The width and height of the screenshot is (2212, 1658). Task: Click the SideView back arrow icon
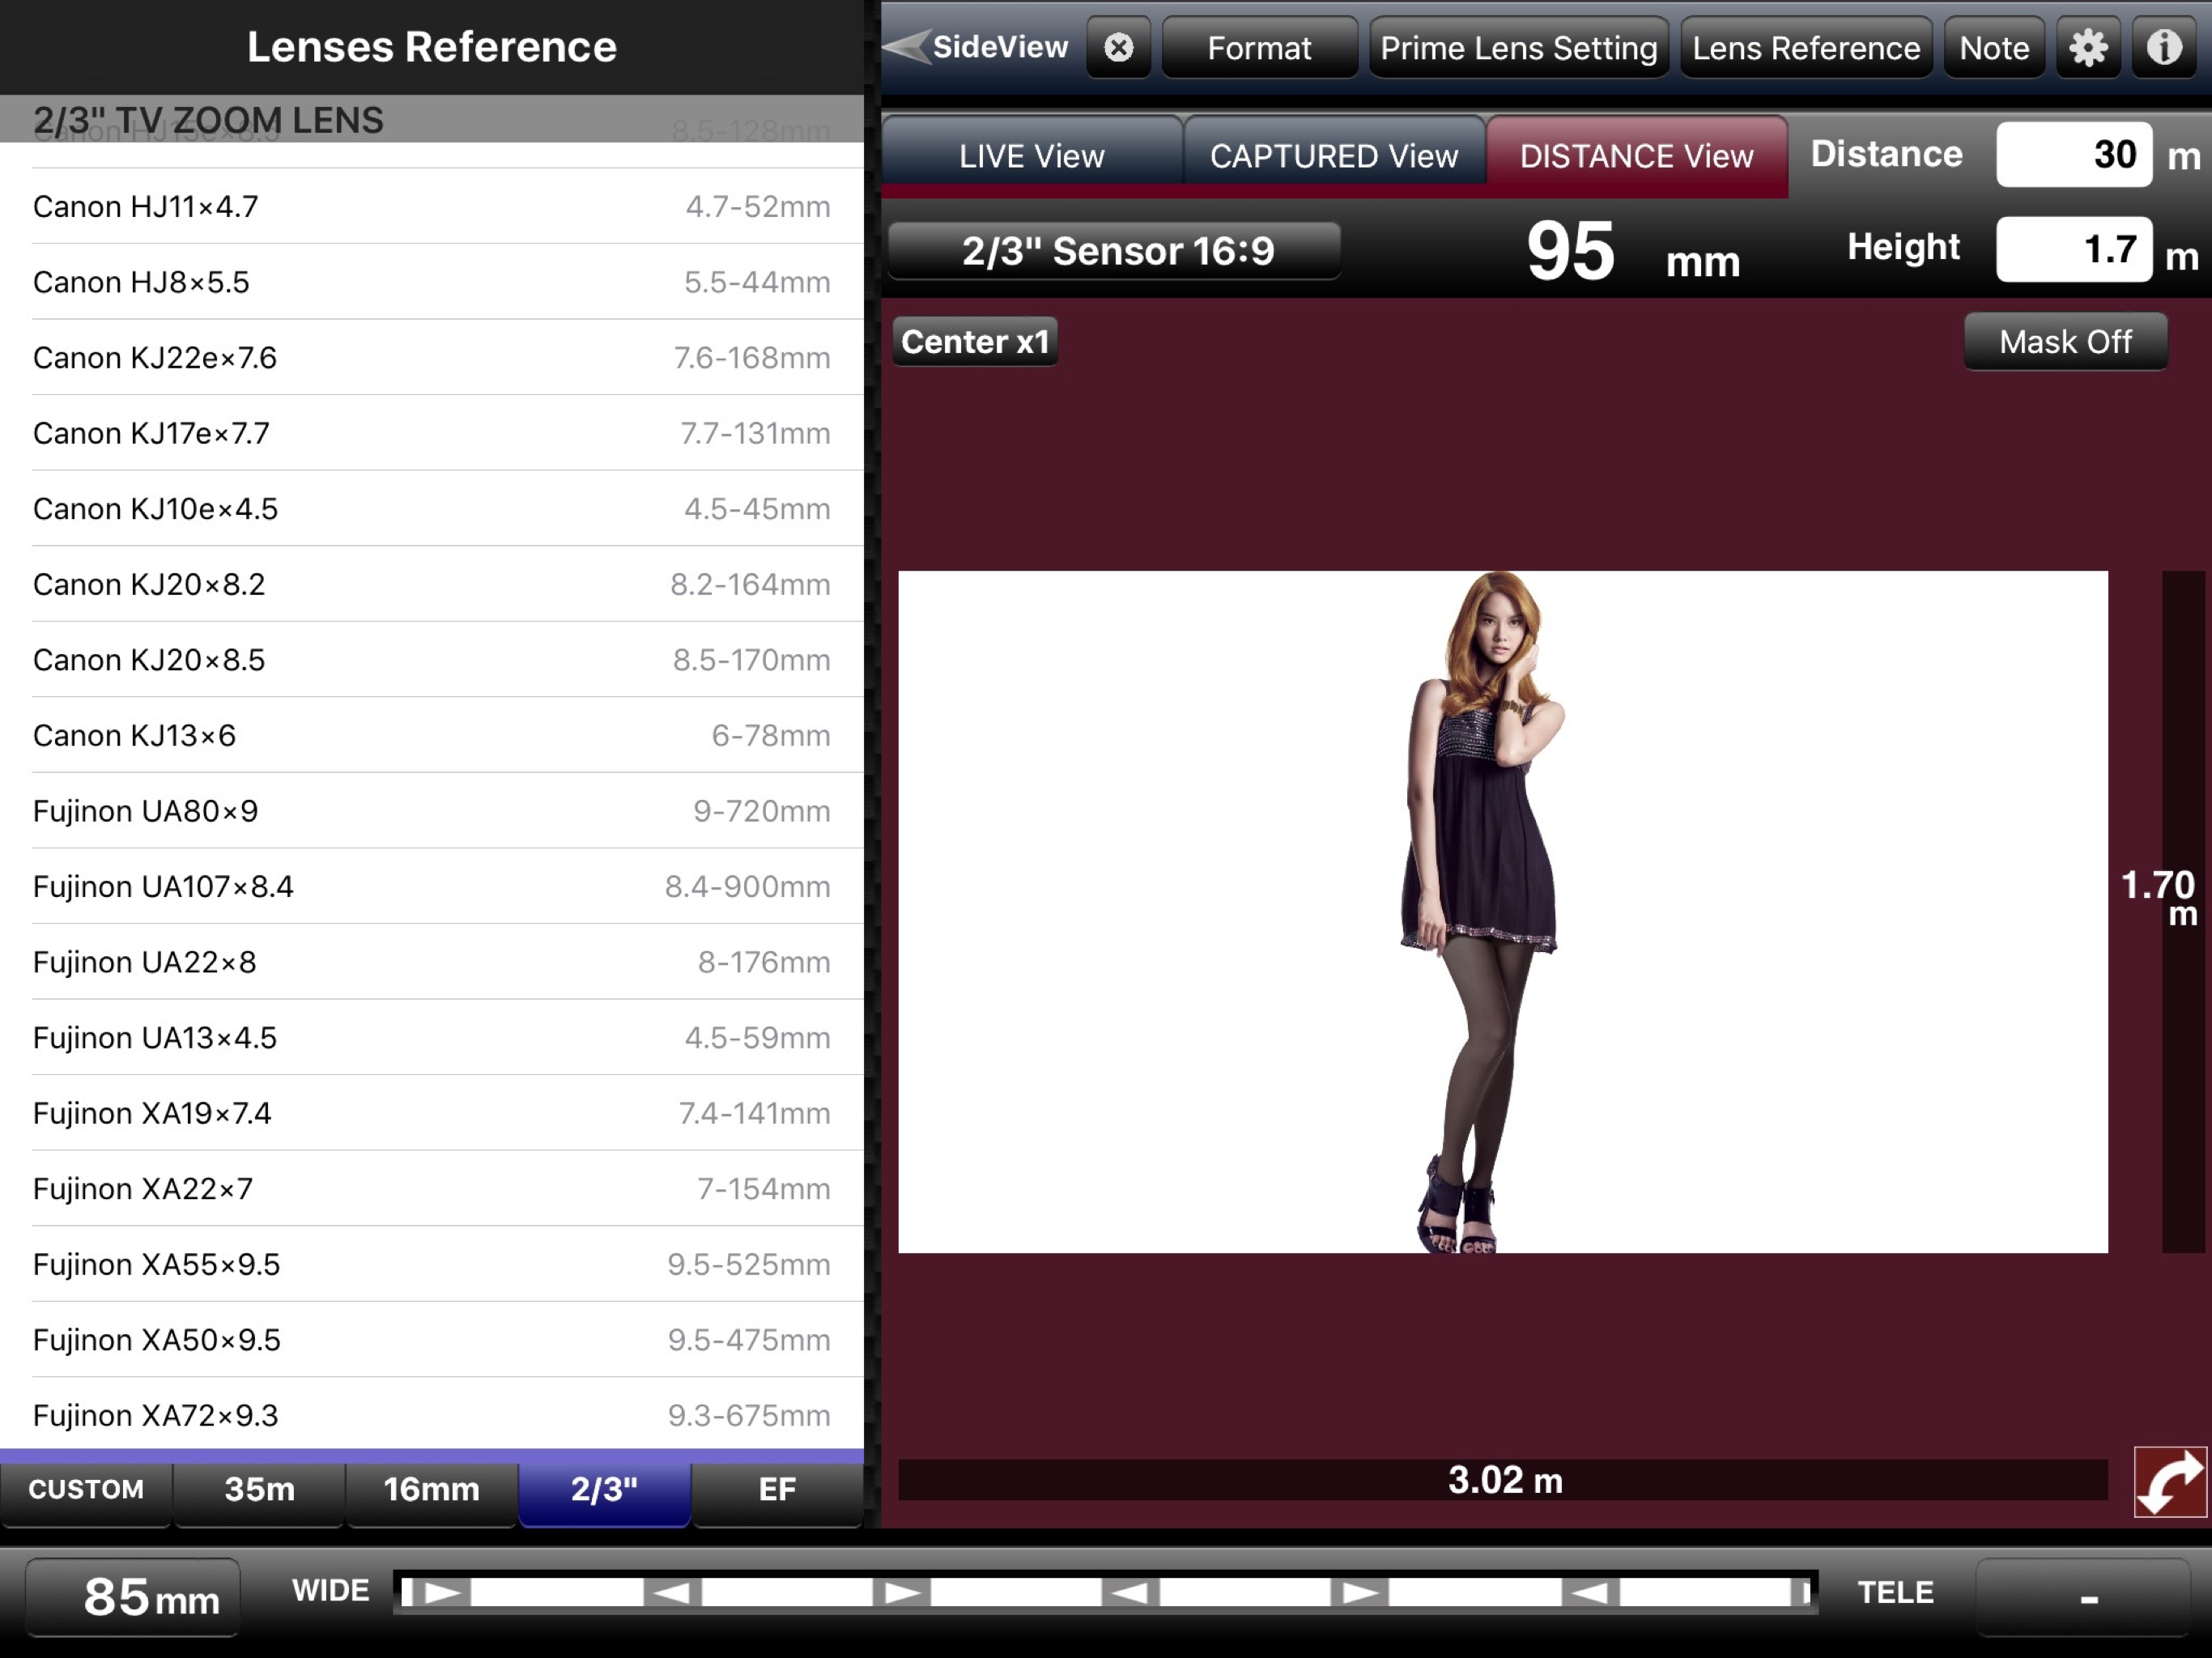click(x=906, y=47)
